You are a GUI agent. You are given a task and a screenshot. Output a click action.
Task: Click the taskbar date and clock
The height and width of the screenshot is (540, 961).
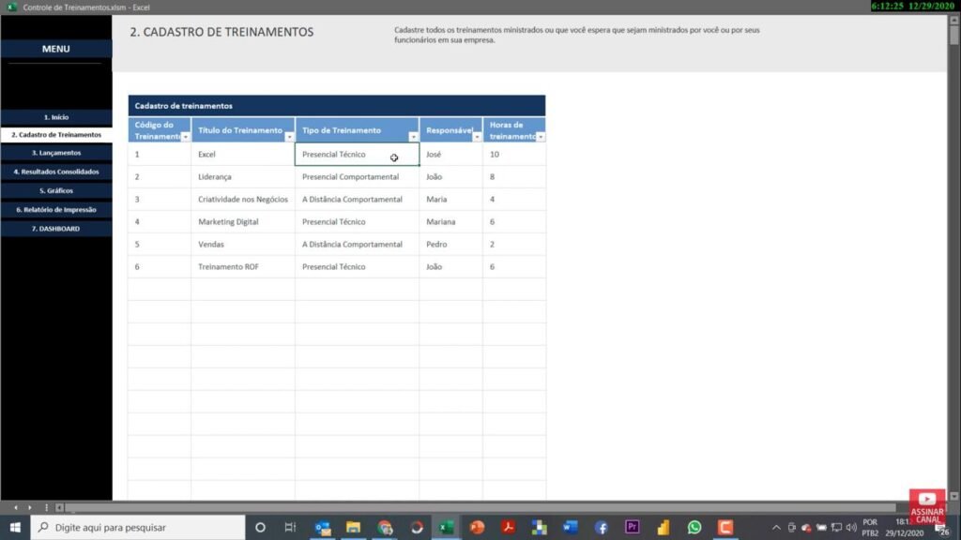[x=904, y=528]
